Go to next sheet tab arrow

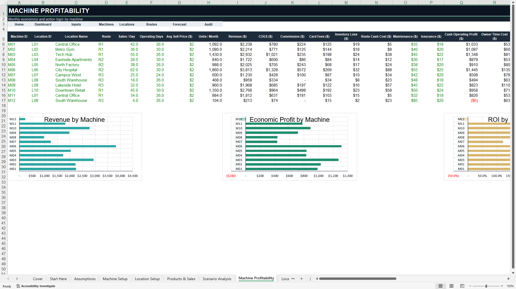tap(17, 279)
